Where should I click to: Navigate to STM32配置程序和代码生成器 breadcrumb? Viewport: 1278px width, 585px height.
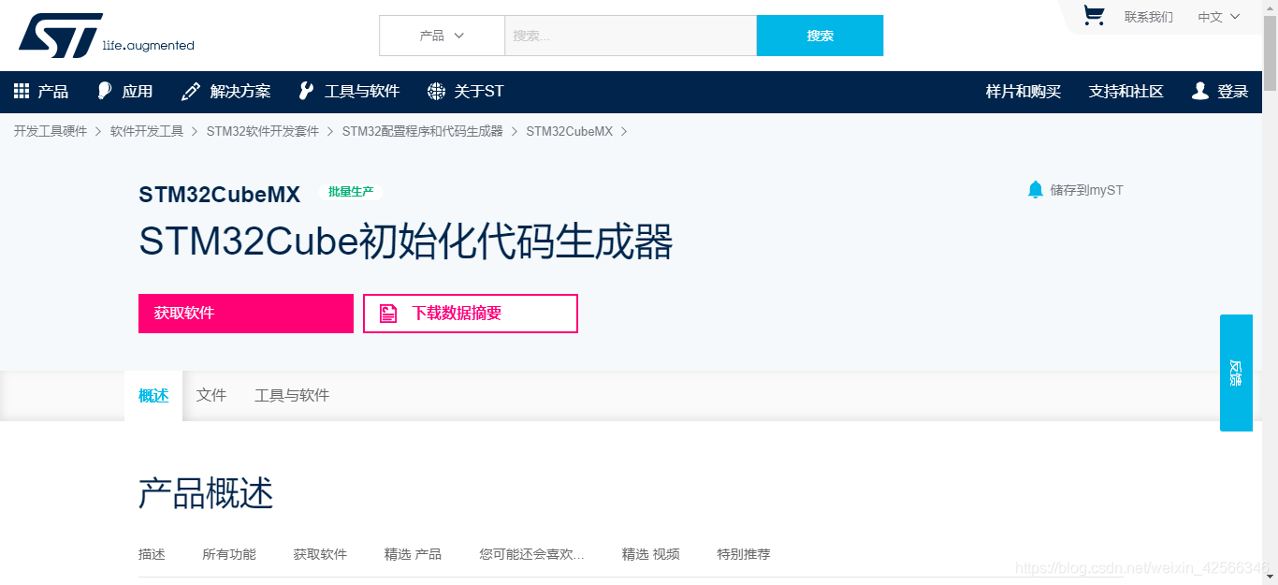pos(423,131)
